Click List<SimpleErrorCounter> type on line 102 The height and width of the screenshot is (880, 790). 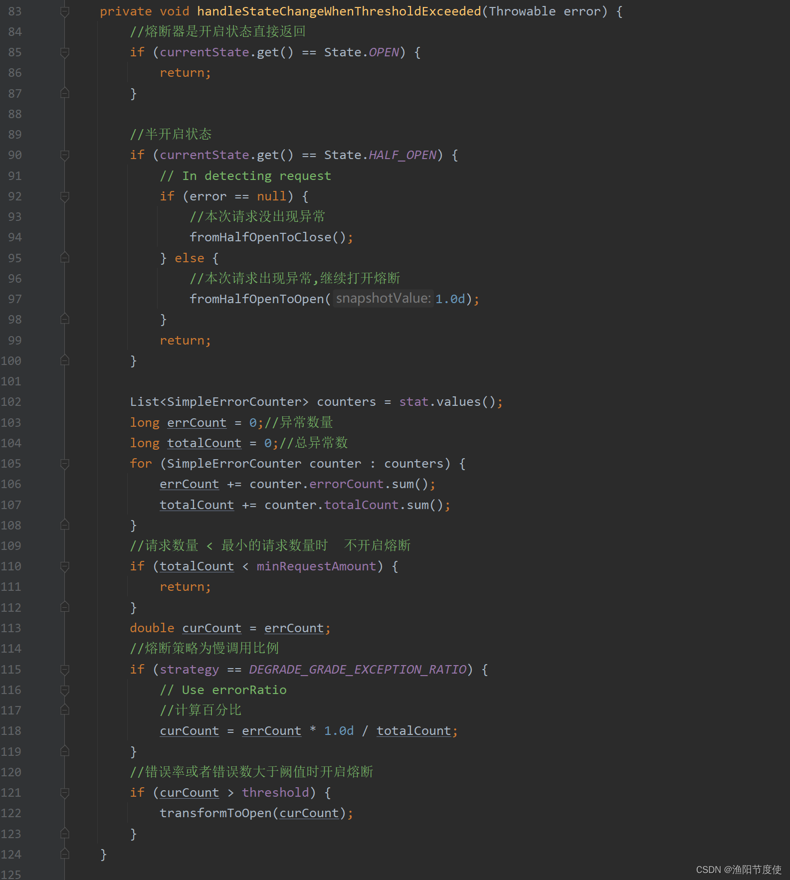(219, 402)
